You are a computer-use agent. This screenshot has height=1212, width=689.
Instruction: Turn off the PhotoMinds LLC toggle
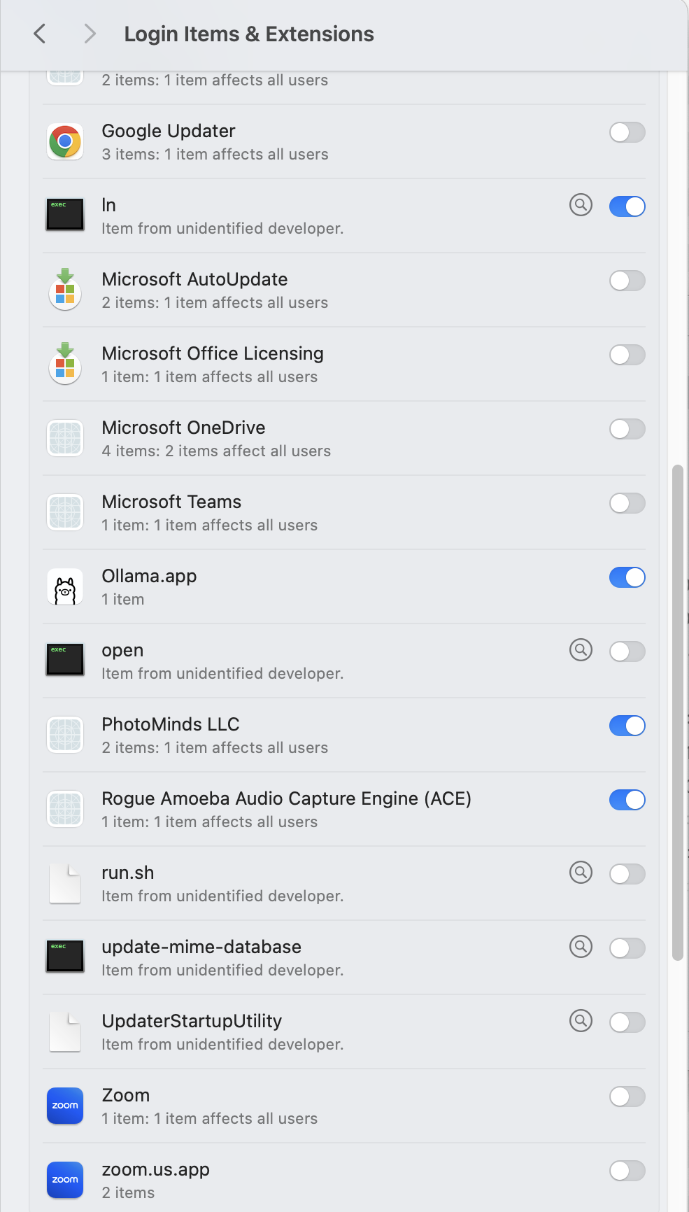click(627, 726)
